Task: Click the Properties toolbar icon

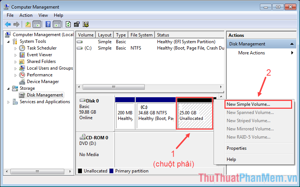Action: pos(77,25)
